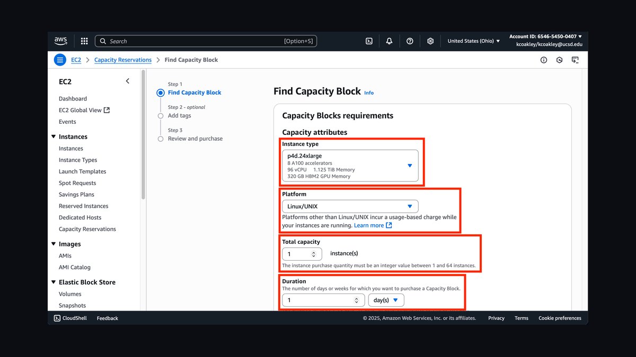Click the EC2 sidebar heading
Image resolution: width=636 pixels, height=357 pixels.
pos(65,81)
